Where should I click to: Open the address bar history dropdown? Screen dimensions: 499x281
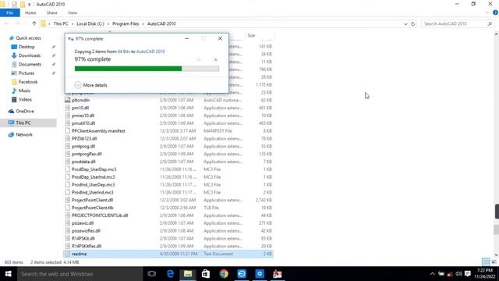click(x=405, y=24)
